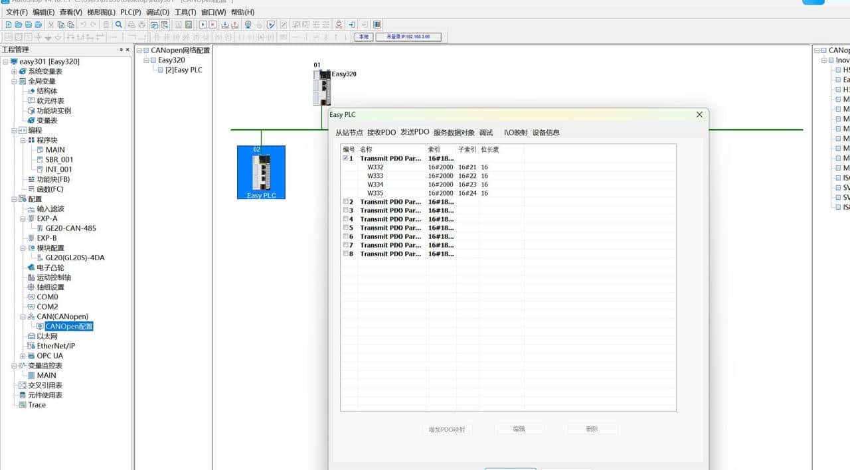Screen dimensions: 850x470
Task: Click the Easy320 master device icon
Action: 321,88
